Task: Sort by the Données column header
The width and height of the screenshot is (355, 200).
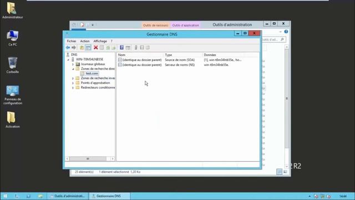Action: [x=223, y=55]
